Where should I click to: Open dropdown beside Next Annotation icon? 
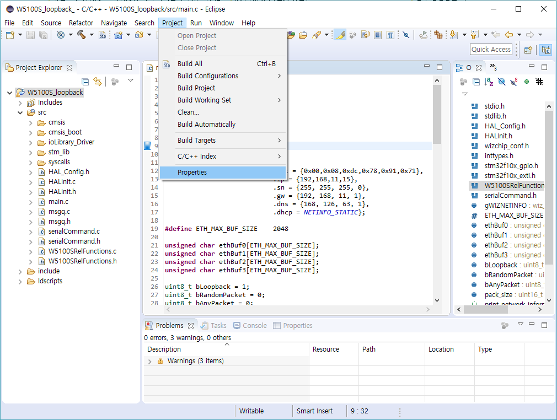coord(464,35)
